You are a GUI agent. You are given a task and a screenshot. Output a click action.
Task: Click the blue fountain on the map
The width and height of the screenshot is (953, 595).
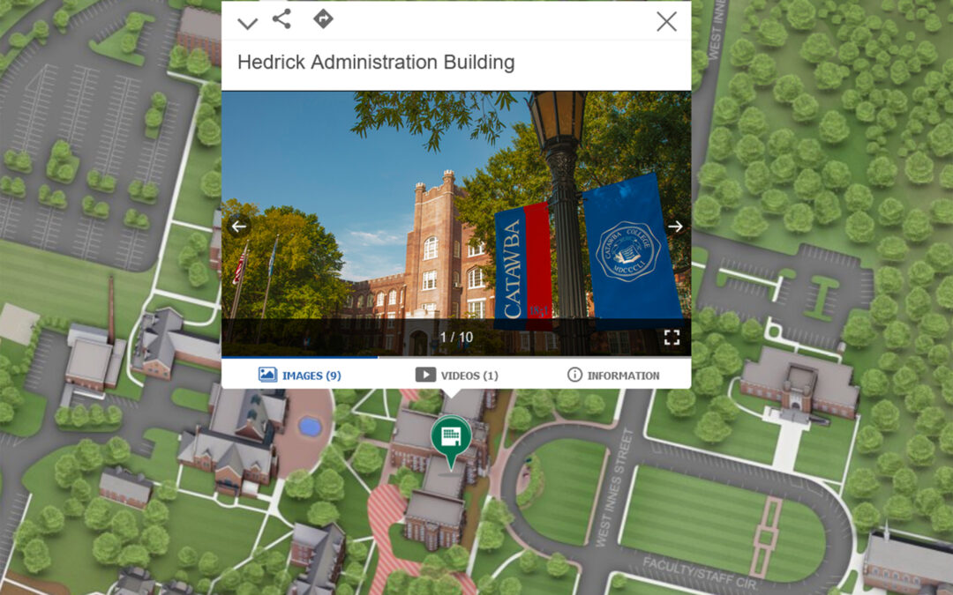click(x=309, y=426)
